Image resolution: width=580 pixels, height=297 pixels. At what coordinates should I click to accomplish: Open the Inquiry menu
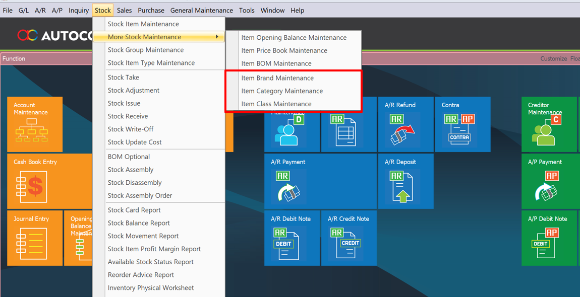(78, 11)
